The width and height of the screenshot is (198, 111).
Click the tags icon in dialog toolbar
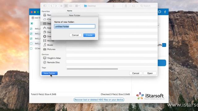(x=133, y=6)
